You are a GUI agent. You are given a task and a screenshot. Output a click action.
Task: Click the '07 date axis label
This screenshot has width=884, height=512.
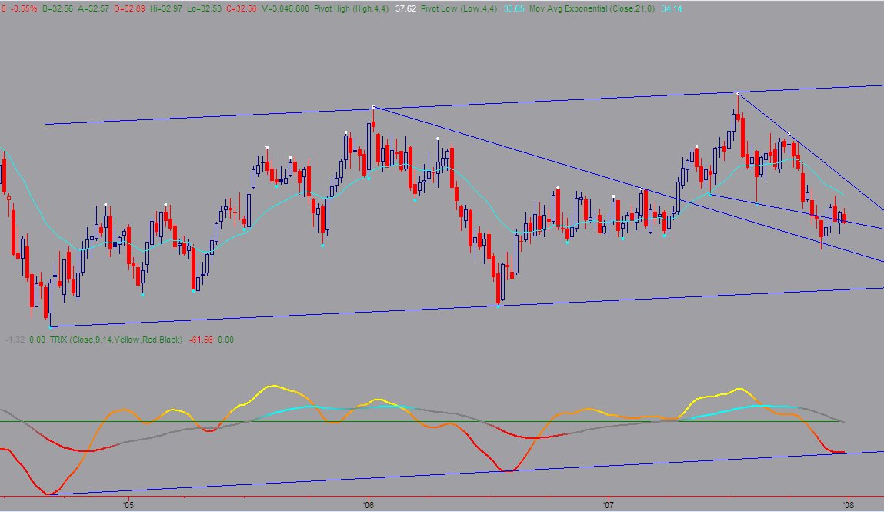tap(609, 504)
